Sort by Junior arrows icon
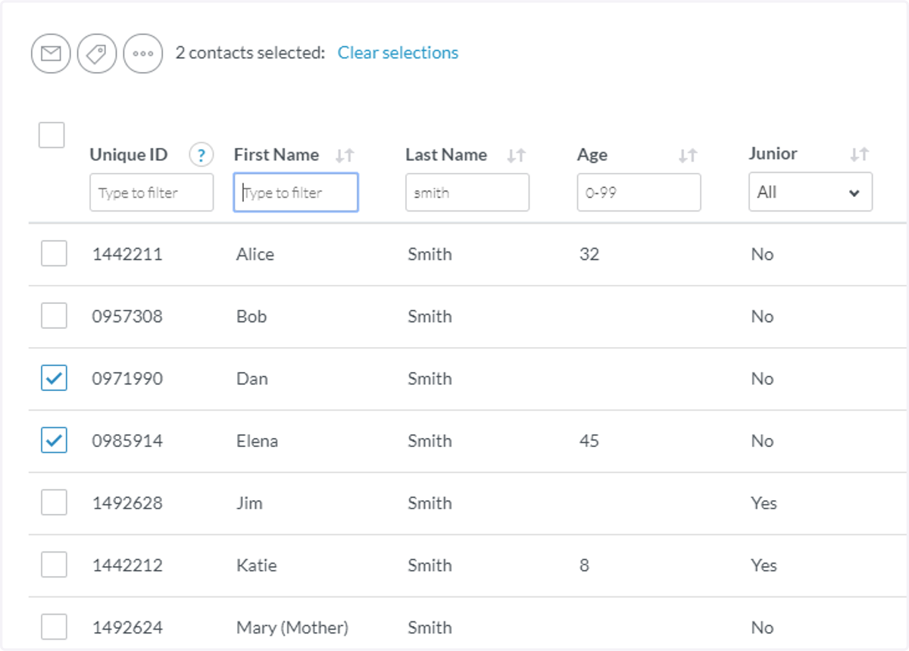 pos(860,155)
